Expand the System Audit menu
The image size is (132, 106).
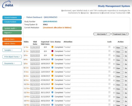tap(12, 28)
